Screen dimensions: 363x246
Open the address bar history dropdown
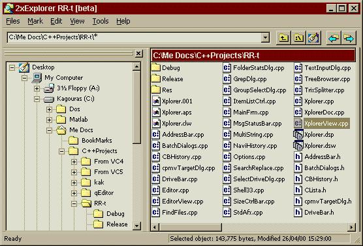tap(265, 37)
